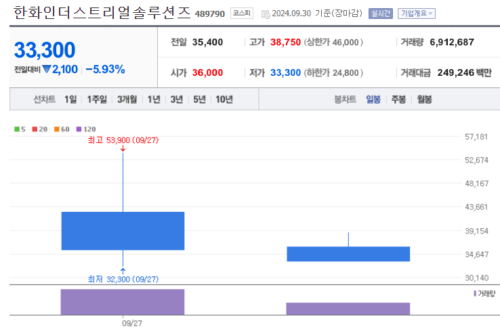Click the 고가 value 38,750
Image resolution: width=500 pixels, height=331 pixels.
pos(285,42)
